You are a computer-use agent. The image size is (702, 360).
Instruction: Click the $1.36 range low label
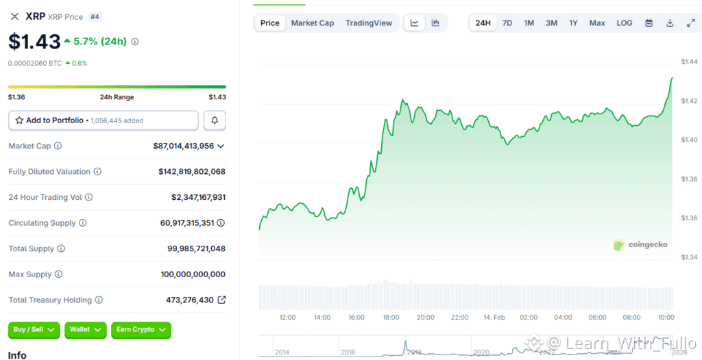pyautogui.click(x=16, y=97)
